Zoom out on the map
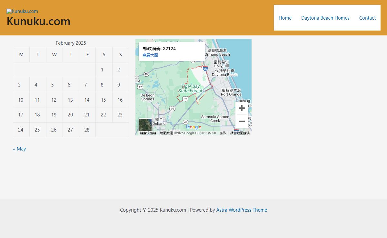Viewport: 387px width, 238px height. [x=242, y=121]
